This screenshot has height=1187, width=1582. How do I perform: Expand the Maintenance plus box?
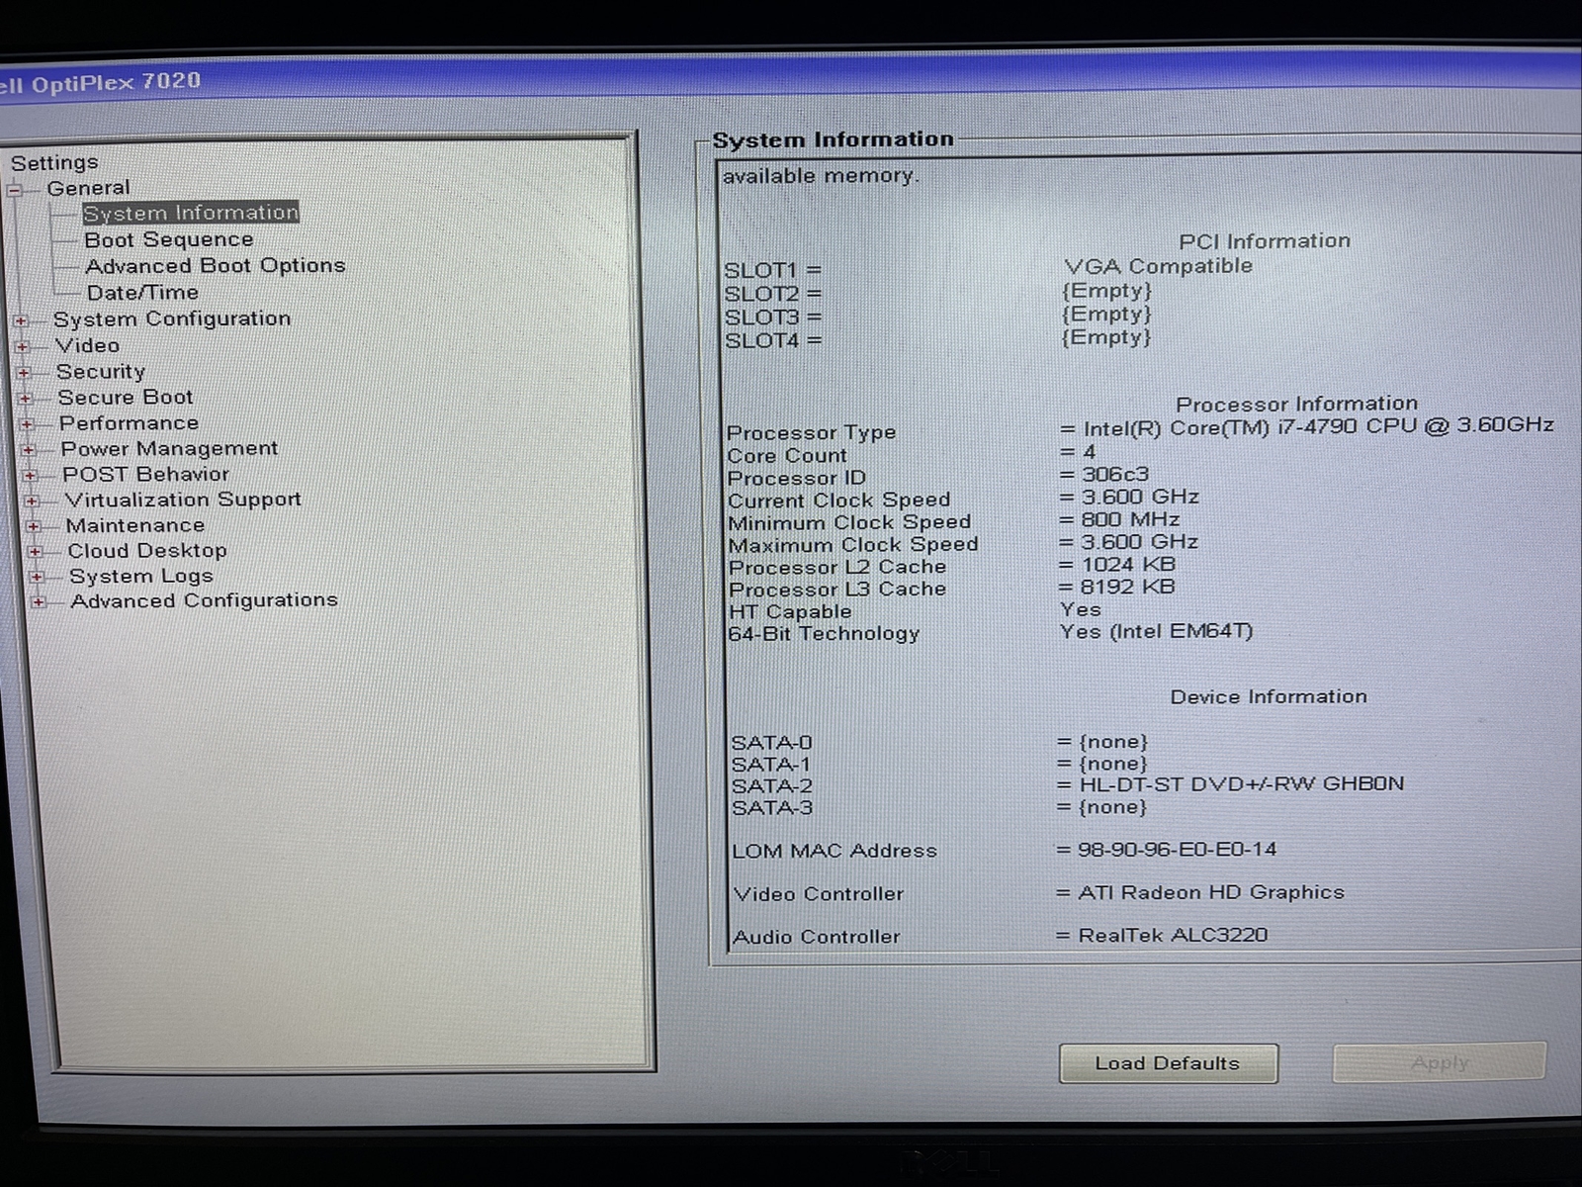[x=33, y=527]
